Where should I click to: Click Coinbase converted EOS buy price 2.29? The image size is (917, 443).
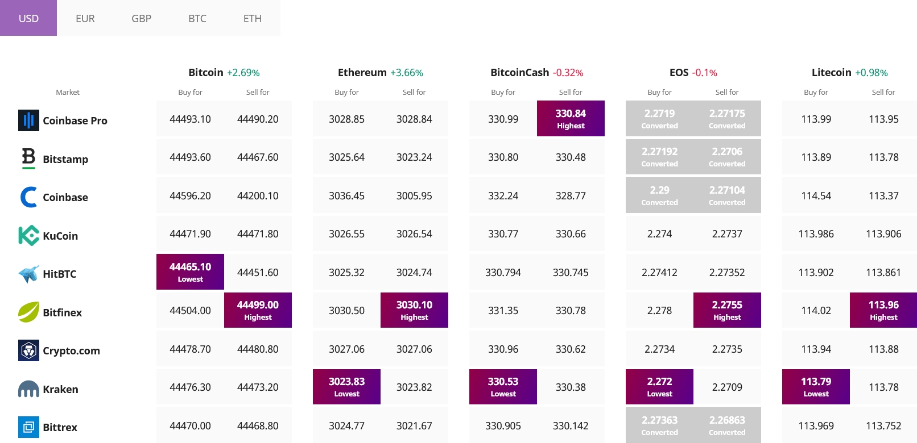(x=659, y=195)
